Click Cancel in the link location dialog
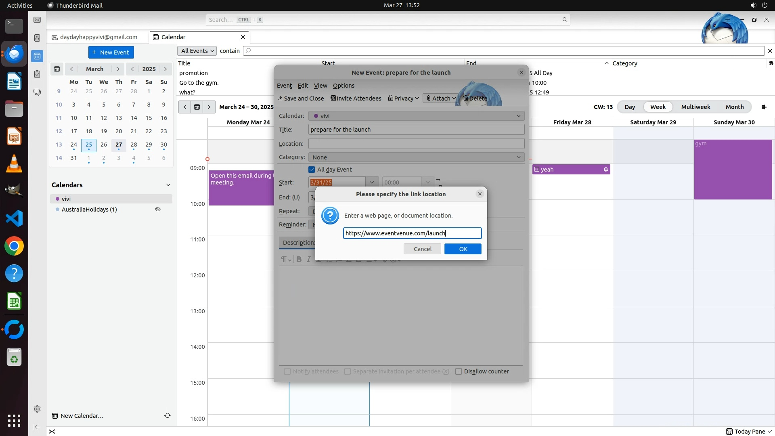The image size is (775, 436). coord(422,249)
